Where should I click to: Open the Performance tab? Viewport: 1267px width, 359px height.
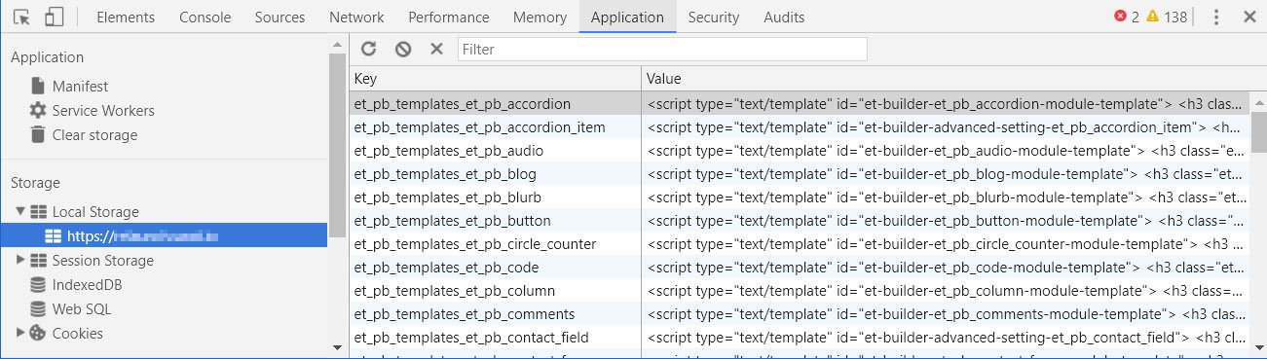coord(449,18)
